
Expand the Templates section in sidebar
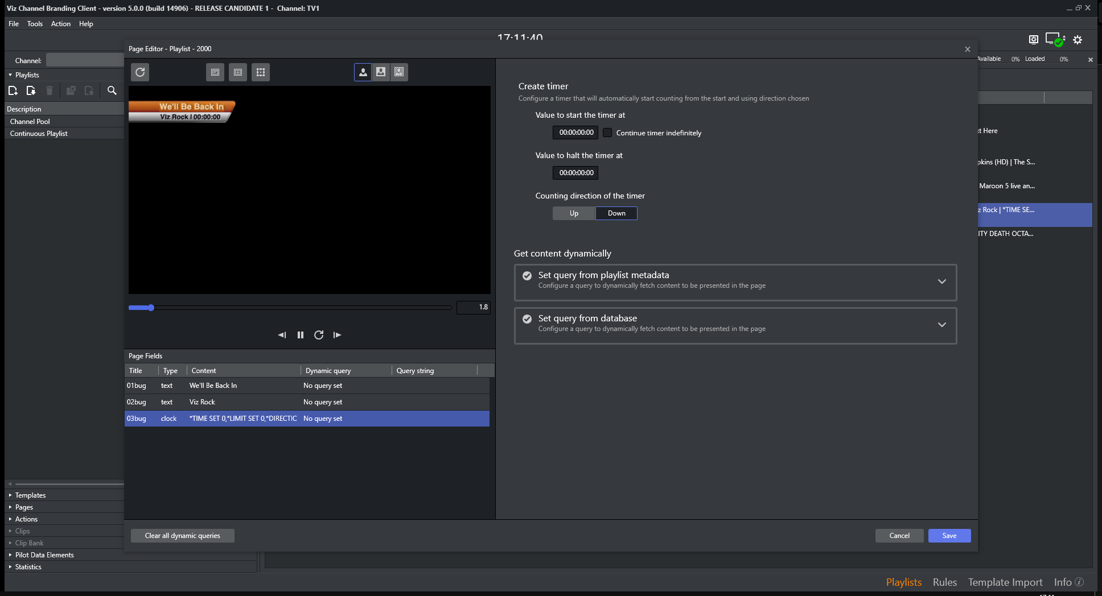click(30, 495)
